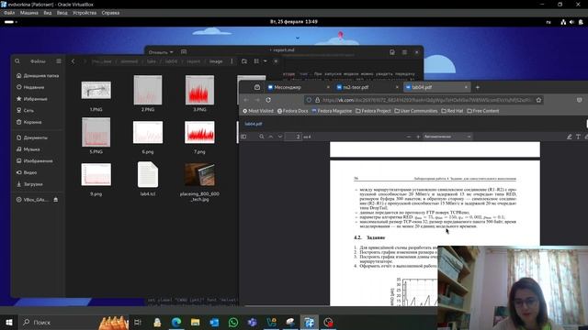588x330 pixels.
Task: Bookmark this page with the star icon
Action: click(x=539, y=100)
